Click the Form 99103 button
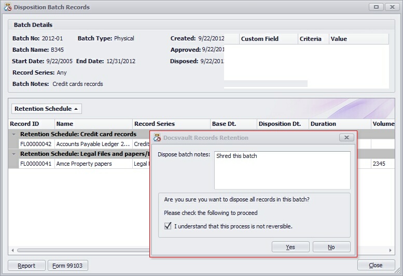 click(68, 266)
